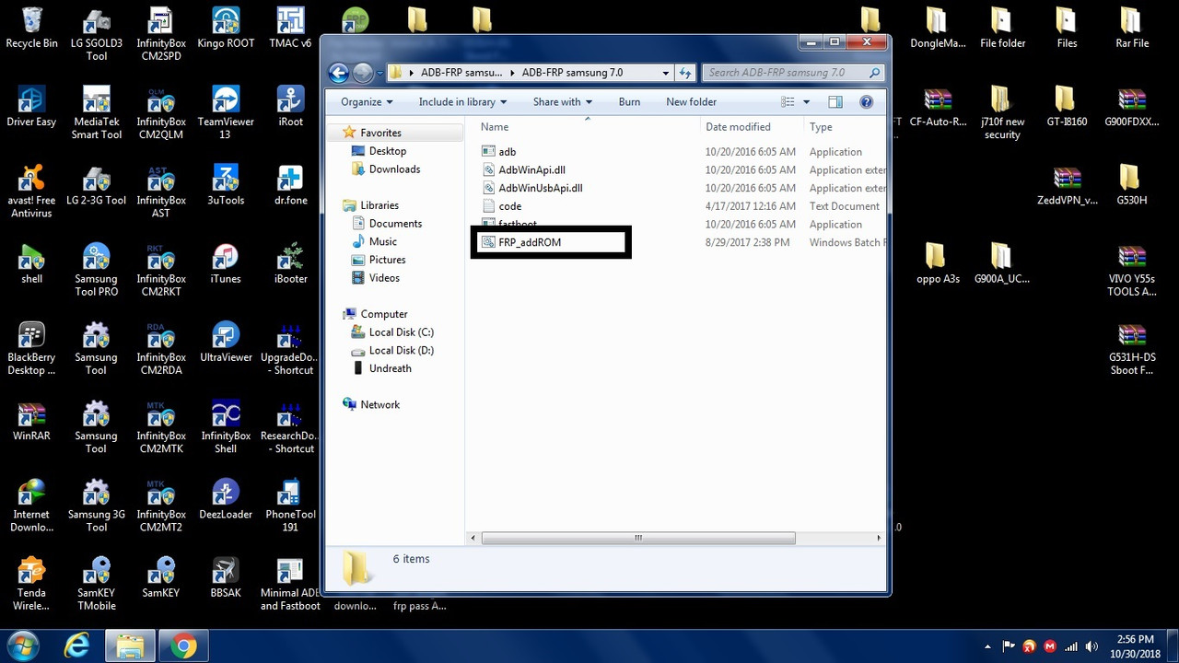Screen dimensions: 1179x663
Task: Click the UltraViewer desktop icon
Action: 226,342
